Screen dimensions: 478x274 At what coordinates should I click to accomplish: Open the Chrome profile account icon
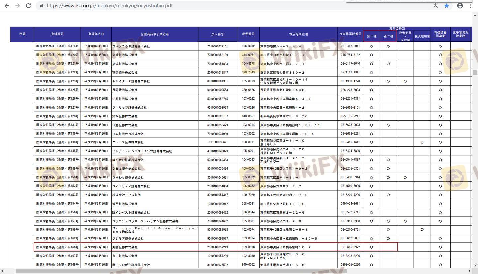pos(460,6)
